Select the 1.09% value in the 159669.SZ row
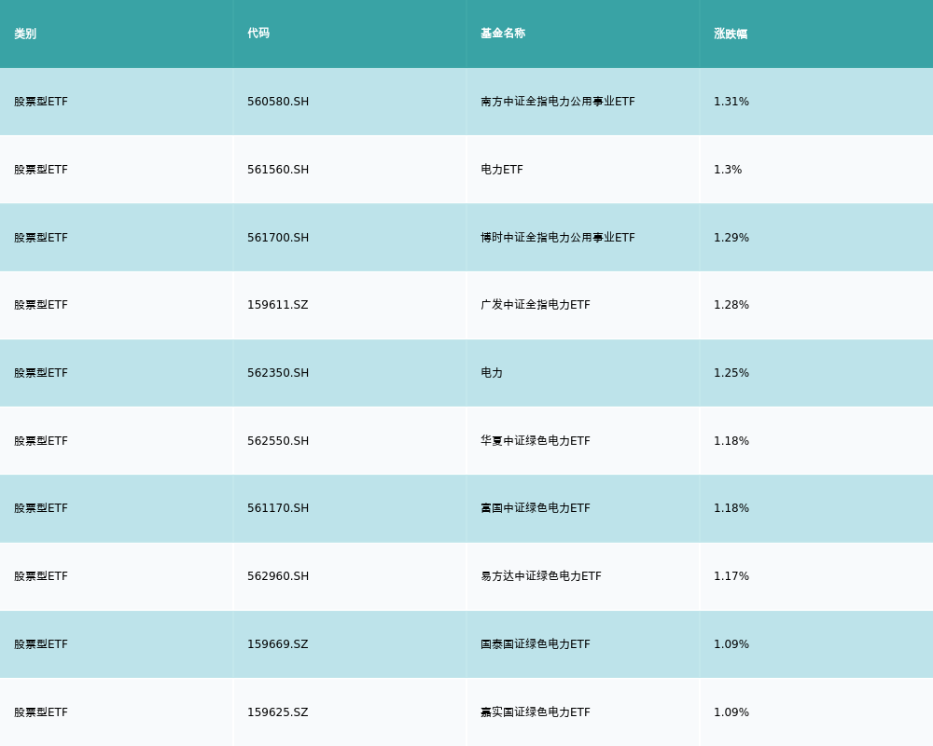This screenshot has width=933, height=746. click(731, 644)
